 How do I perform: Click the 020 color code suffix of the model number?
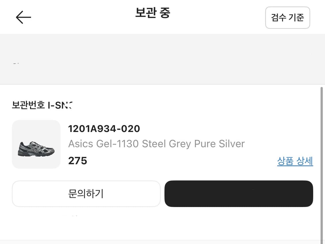click(131, 128)
